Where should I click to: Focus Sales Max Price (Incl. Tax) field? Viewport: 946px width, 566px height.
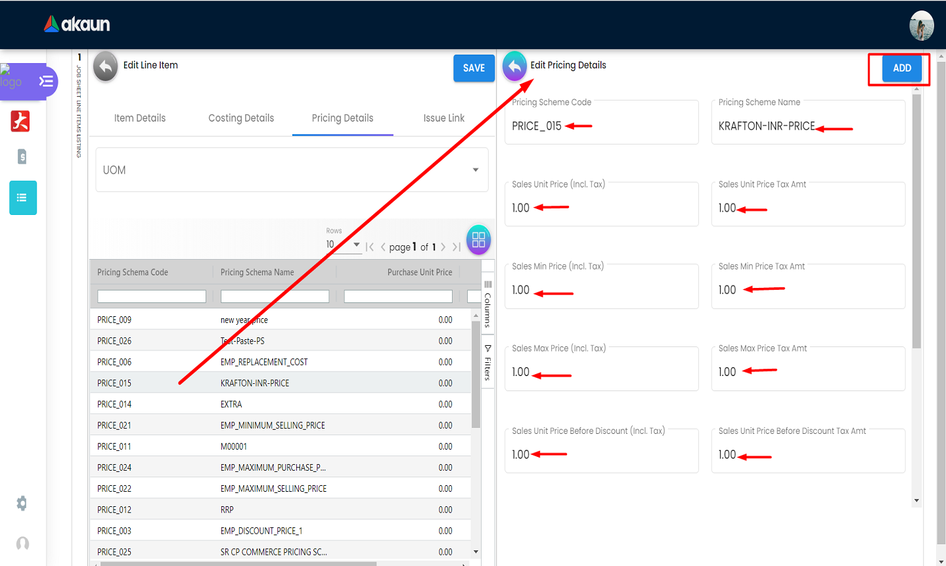click(x=601, y=369)
